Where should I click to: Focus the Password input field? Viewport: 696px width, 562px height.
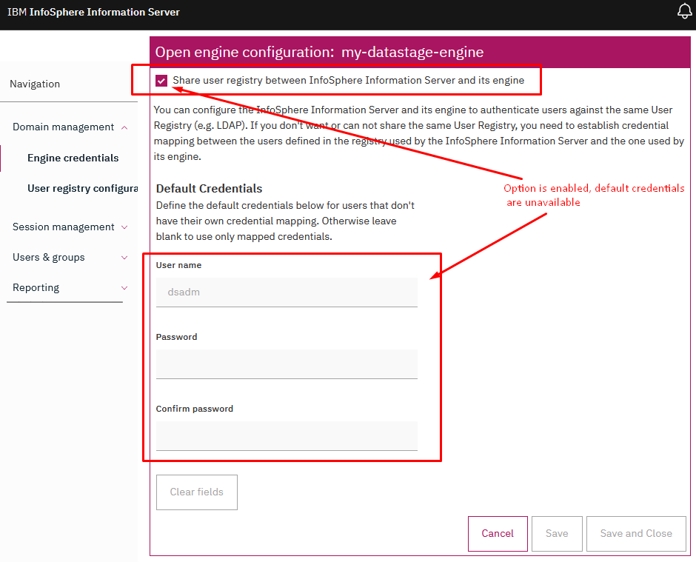coord(287,364)
